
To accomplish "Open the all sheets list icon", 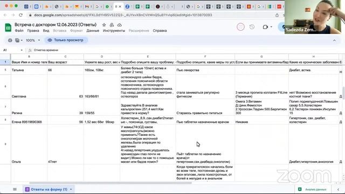I will [x=15, y=189].
